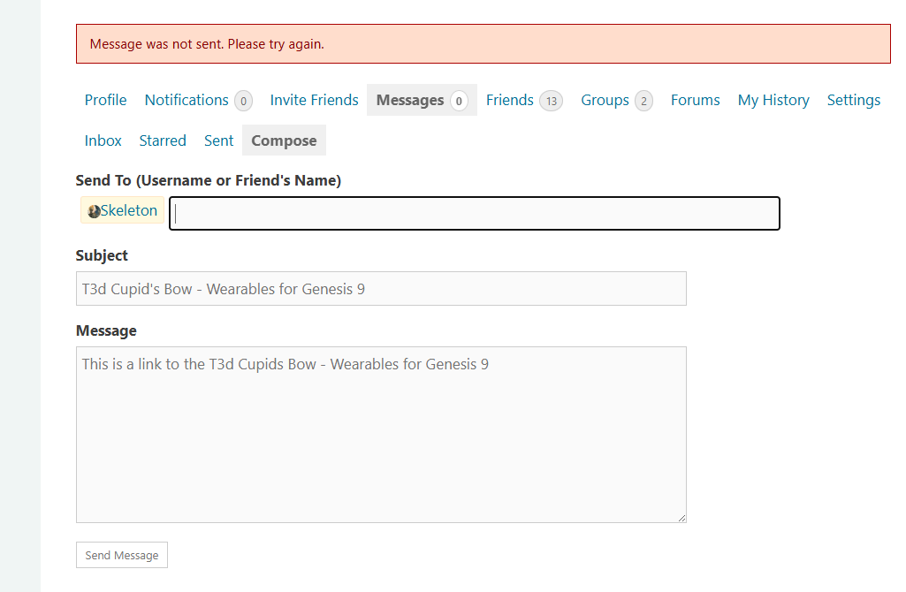Open the Friends tab

524,100
